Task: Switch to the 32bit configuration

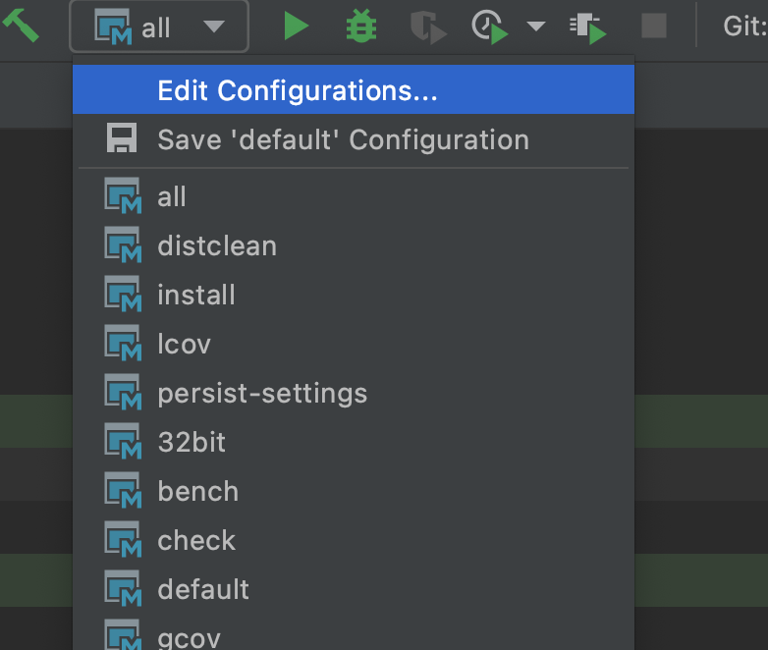Action: coord(192,442)
